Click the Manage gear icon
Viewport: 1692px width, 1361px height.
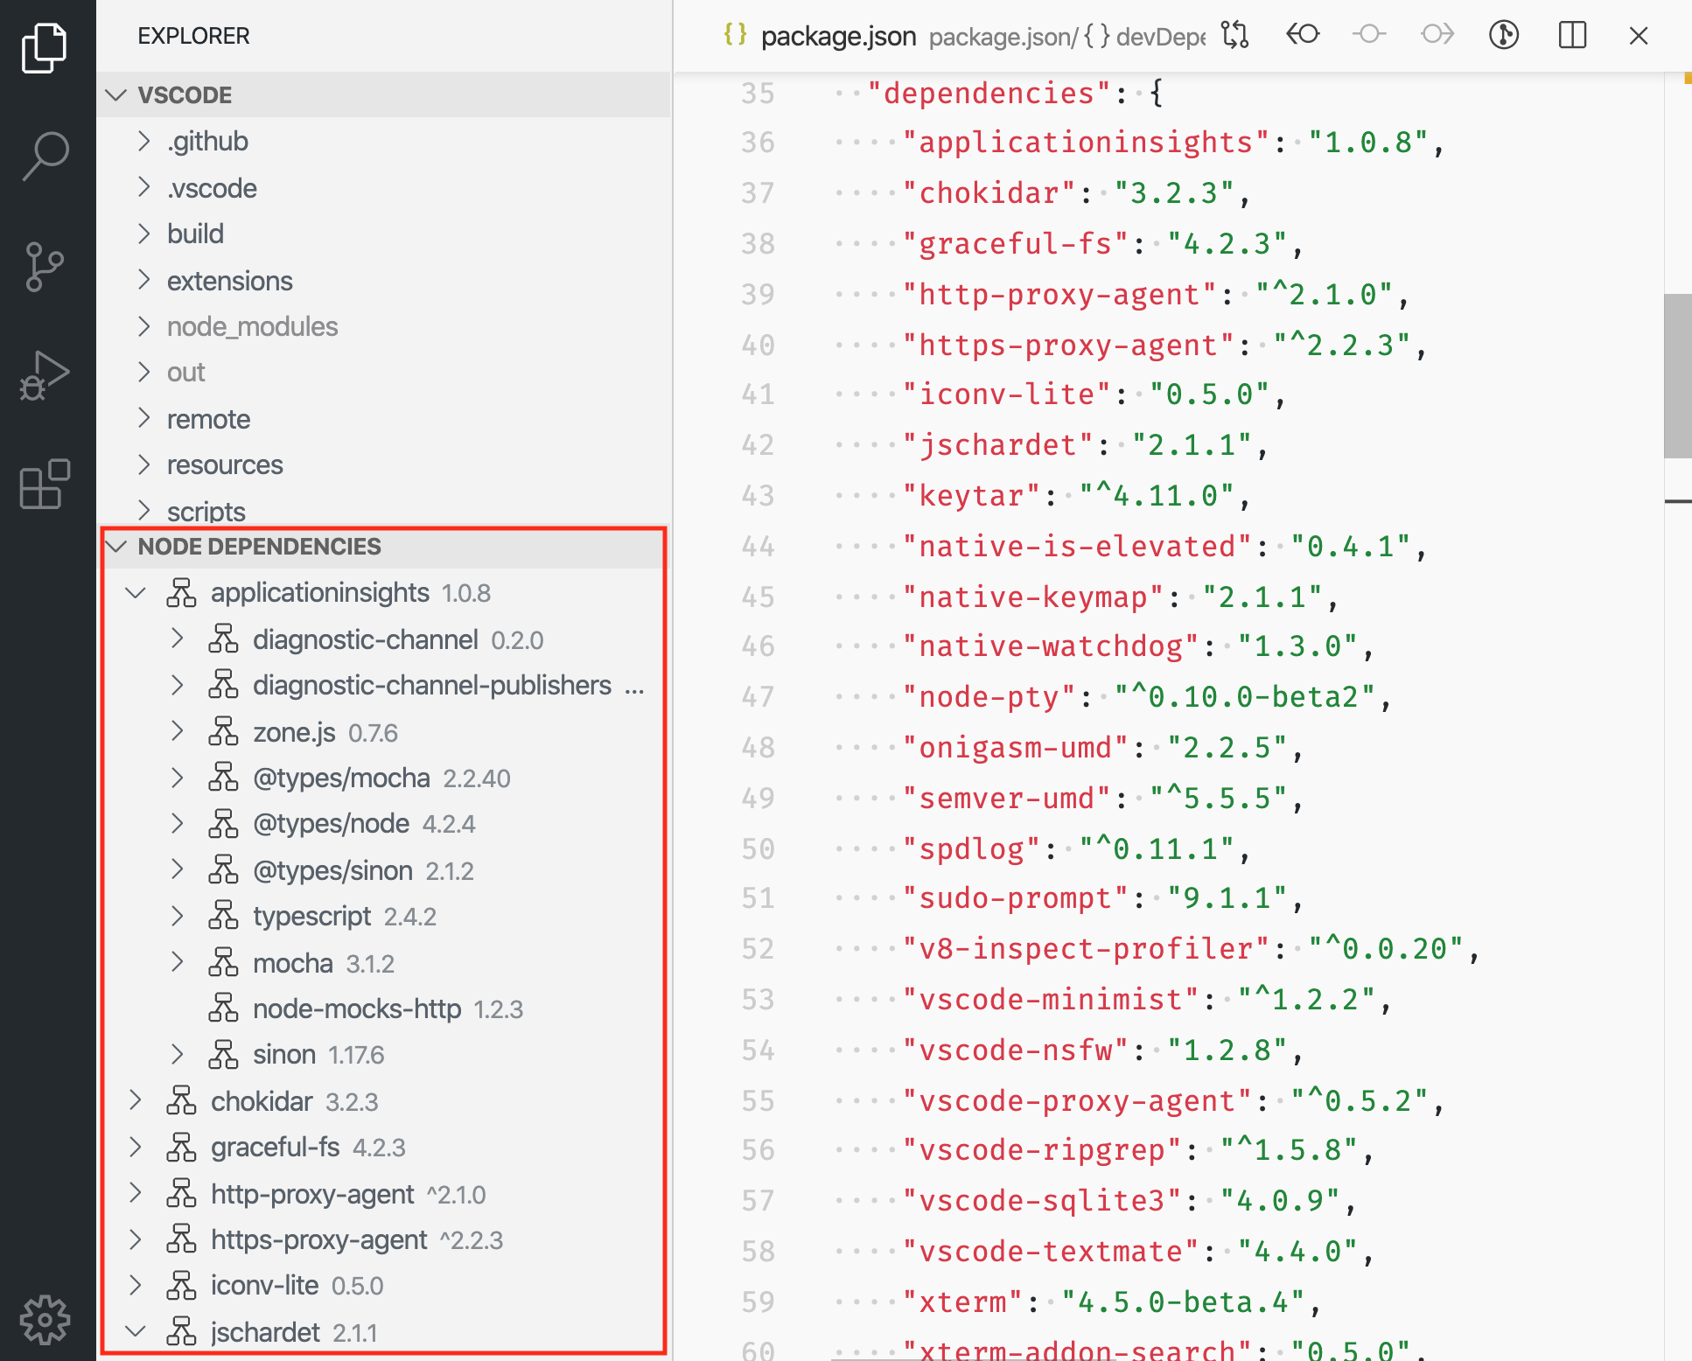45,1319
